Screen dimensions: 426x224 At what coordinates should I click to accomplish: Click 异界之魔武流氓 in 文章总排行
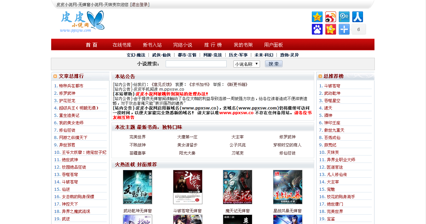click(76, 212)
